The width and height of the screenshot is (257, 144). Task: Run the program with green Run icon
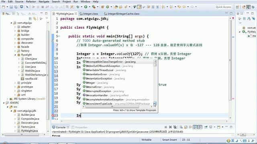[x=86, y=7]
